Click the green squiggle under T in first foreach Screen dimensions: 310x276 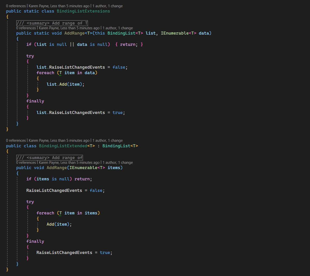click(60, 75)
